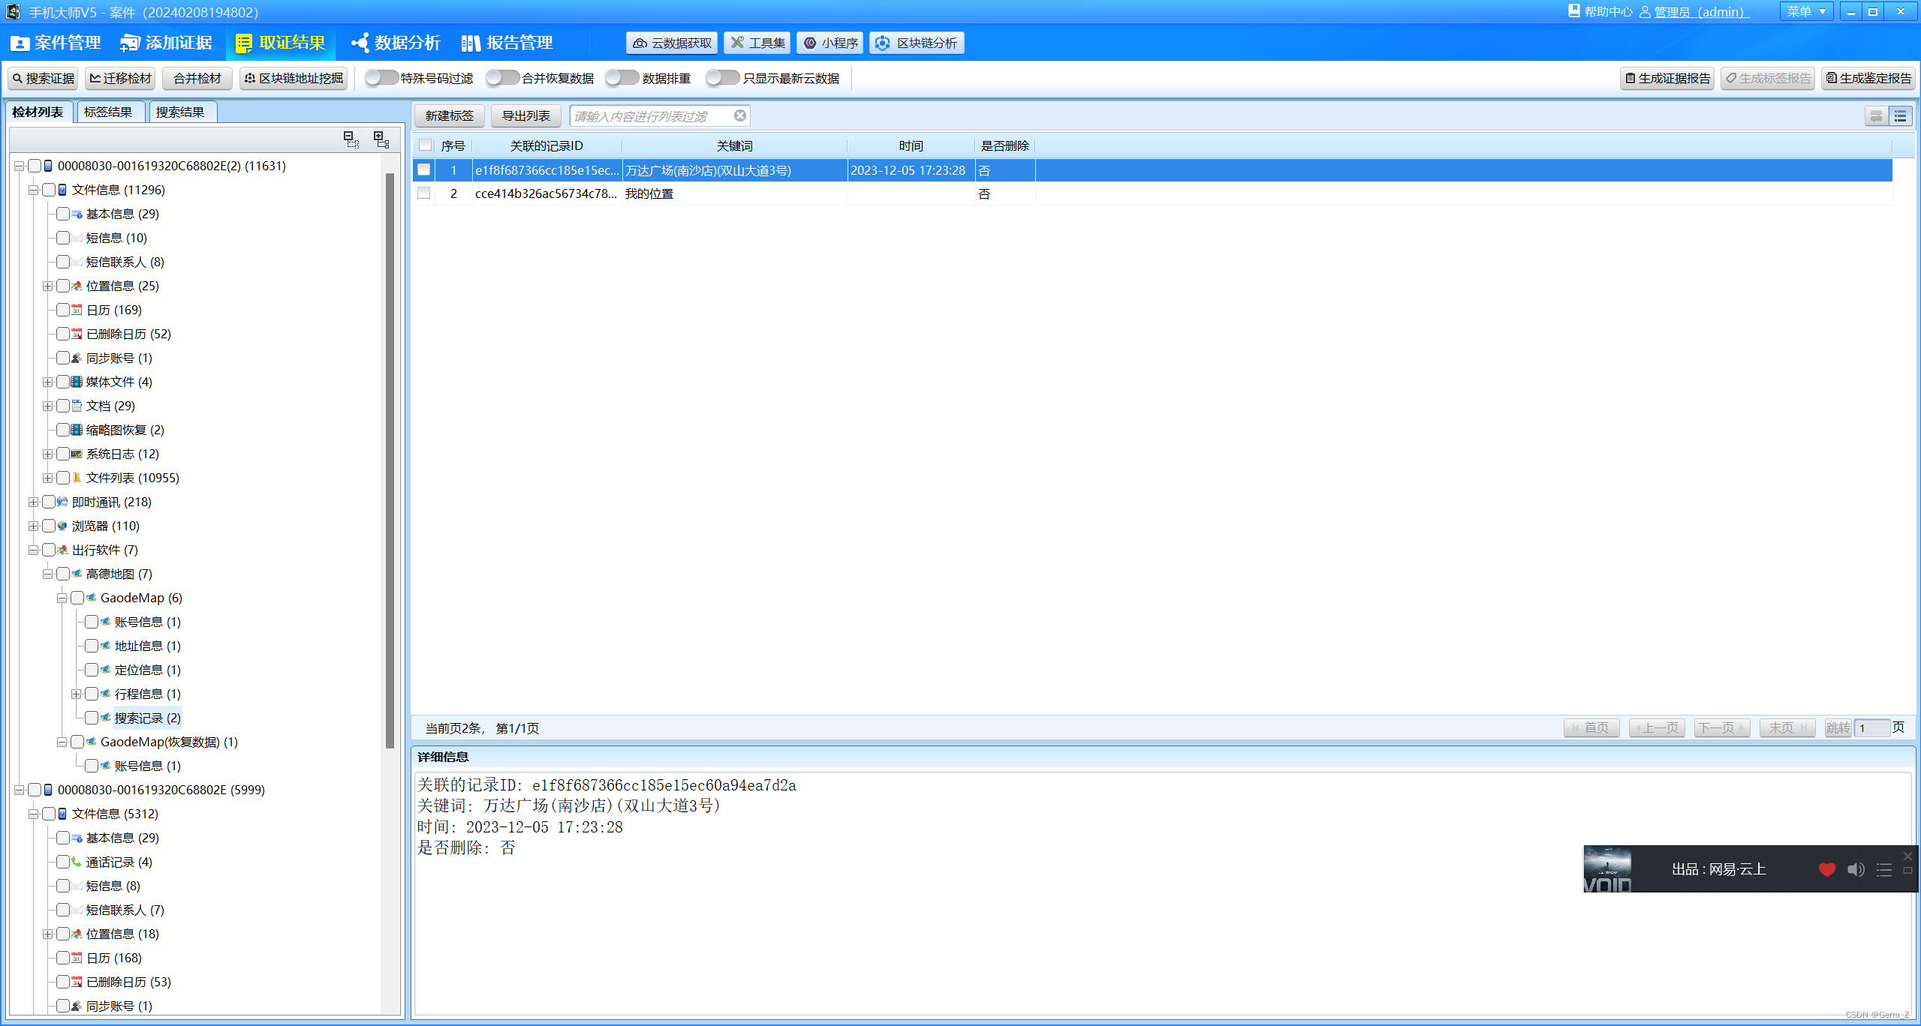Clear the list filter text field
This screenshot has width=1921, height=1026.
739,115
